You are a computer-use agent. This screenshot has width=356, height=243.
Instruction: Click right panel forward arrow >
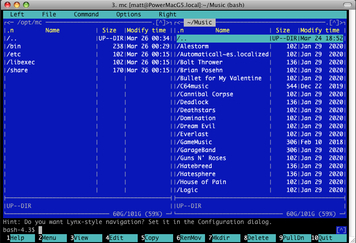coord(341,23)
